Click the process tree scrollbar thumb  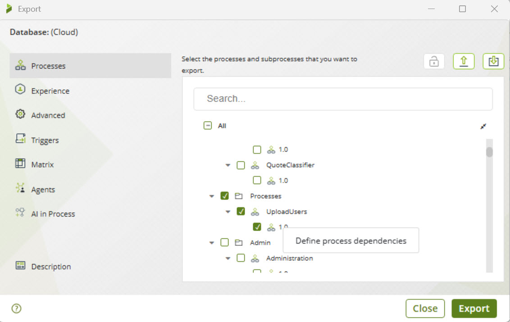point(489,152)
